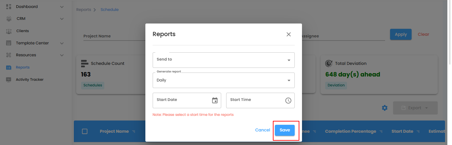Viewport: 452px width, 145px height.
Task: Close the Reports dialog with X
Action: click(288, 34)
